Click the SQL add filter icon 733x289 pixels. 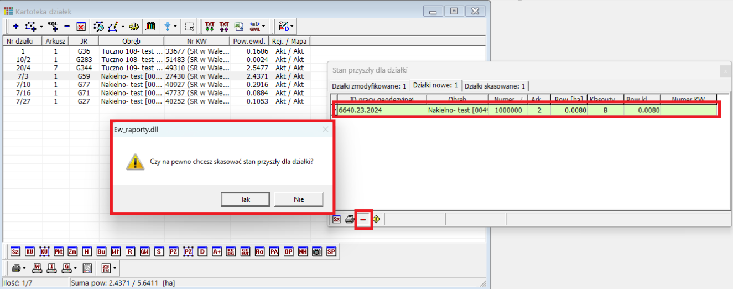(x=53, y=26)
